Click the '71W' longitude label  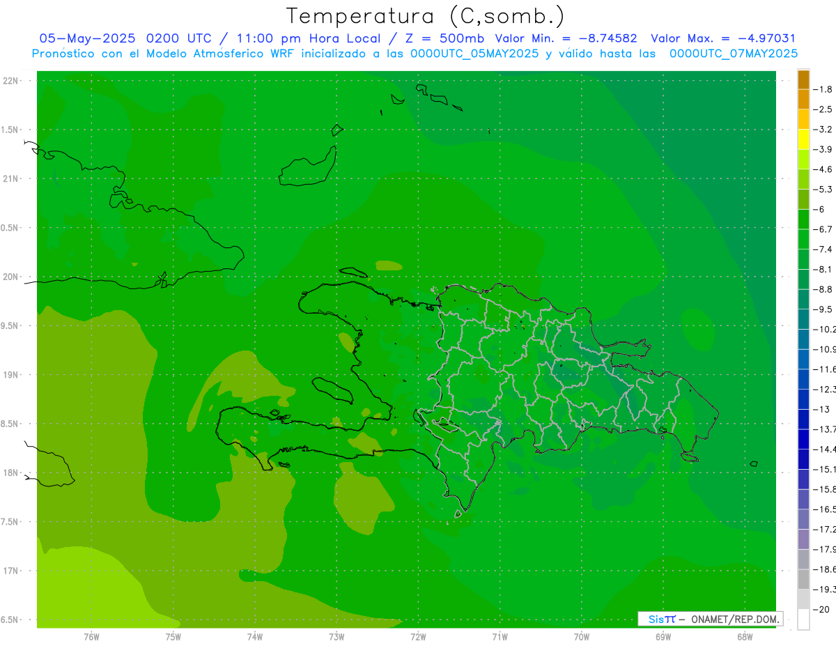click(500, 636)
